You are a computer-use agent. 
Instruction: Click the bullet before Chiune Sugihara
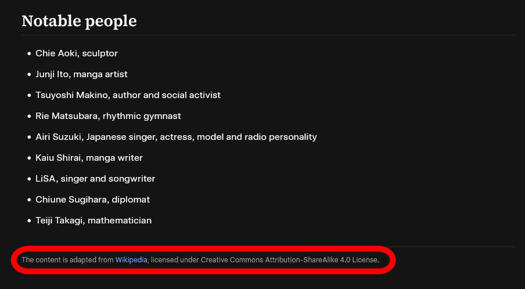[x=29, y=200]
